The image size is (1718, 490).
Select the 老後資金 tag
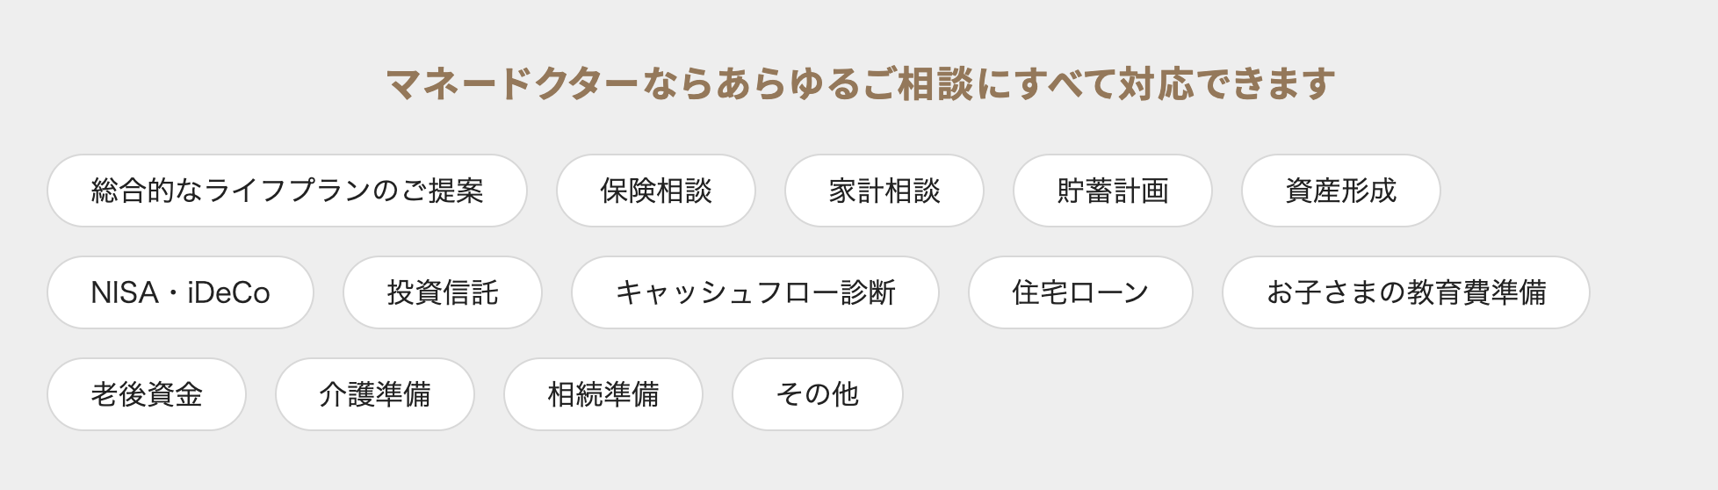pos(147,394)
